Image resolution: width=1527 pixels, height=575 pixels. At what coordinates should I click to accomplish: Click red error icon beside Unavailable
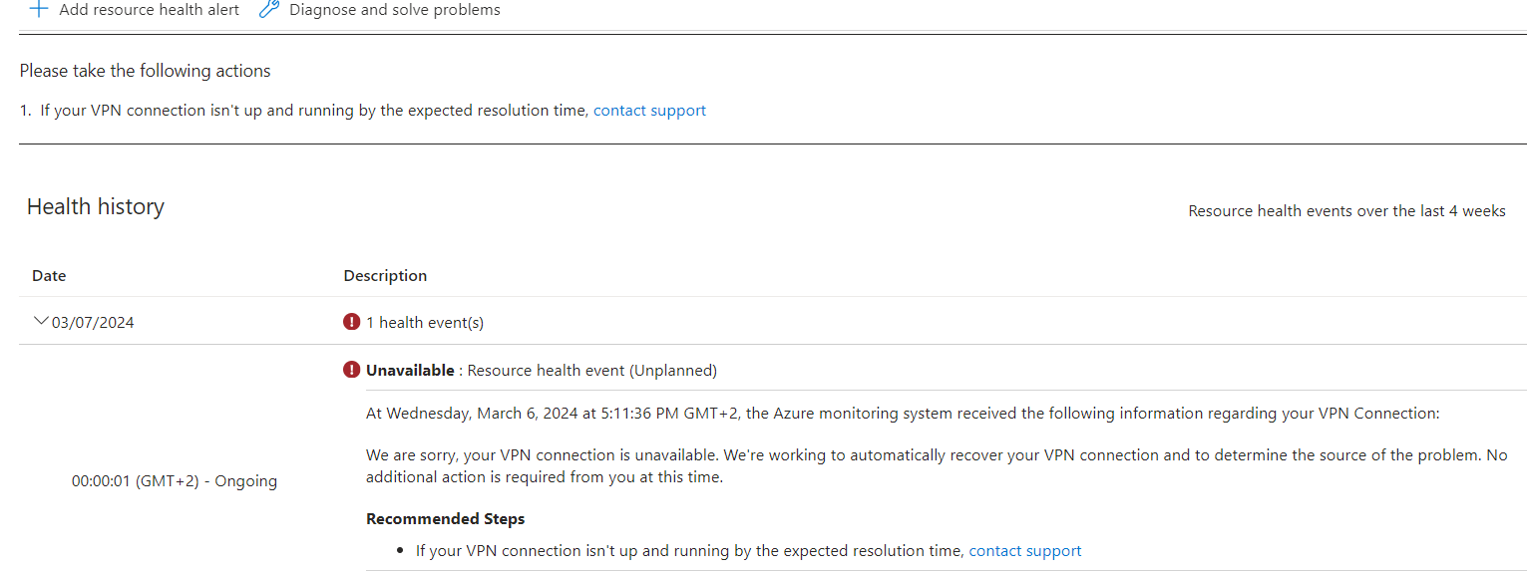click(351, 370)
